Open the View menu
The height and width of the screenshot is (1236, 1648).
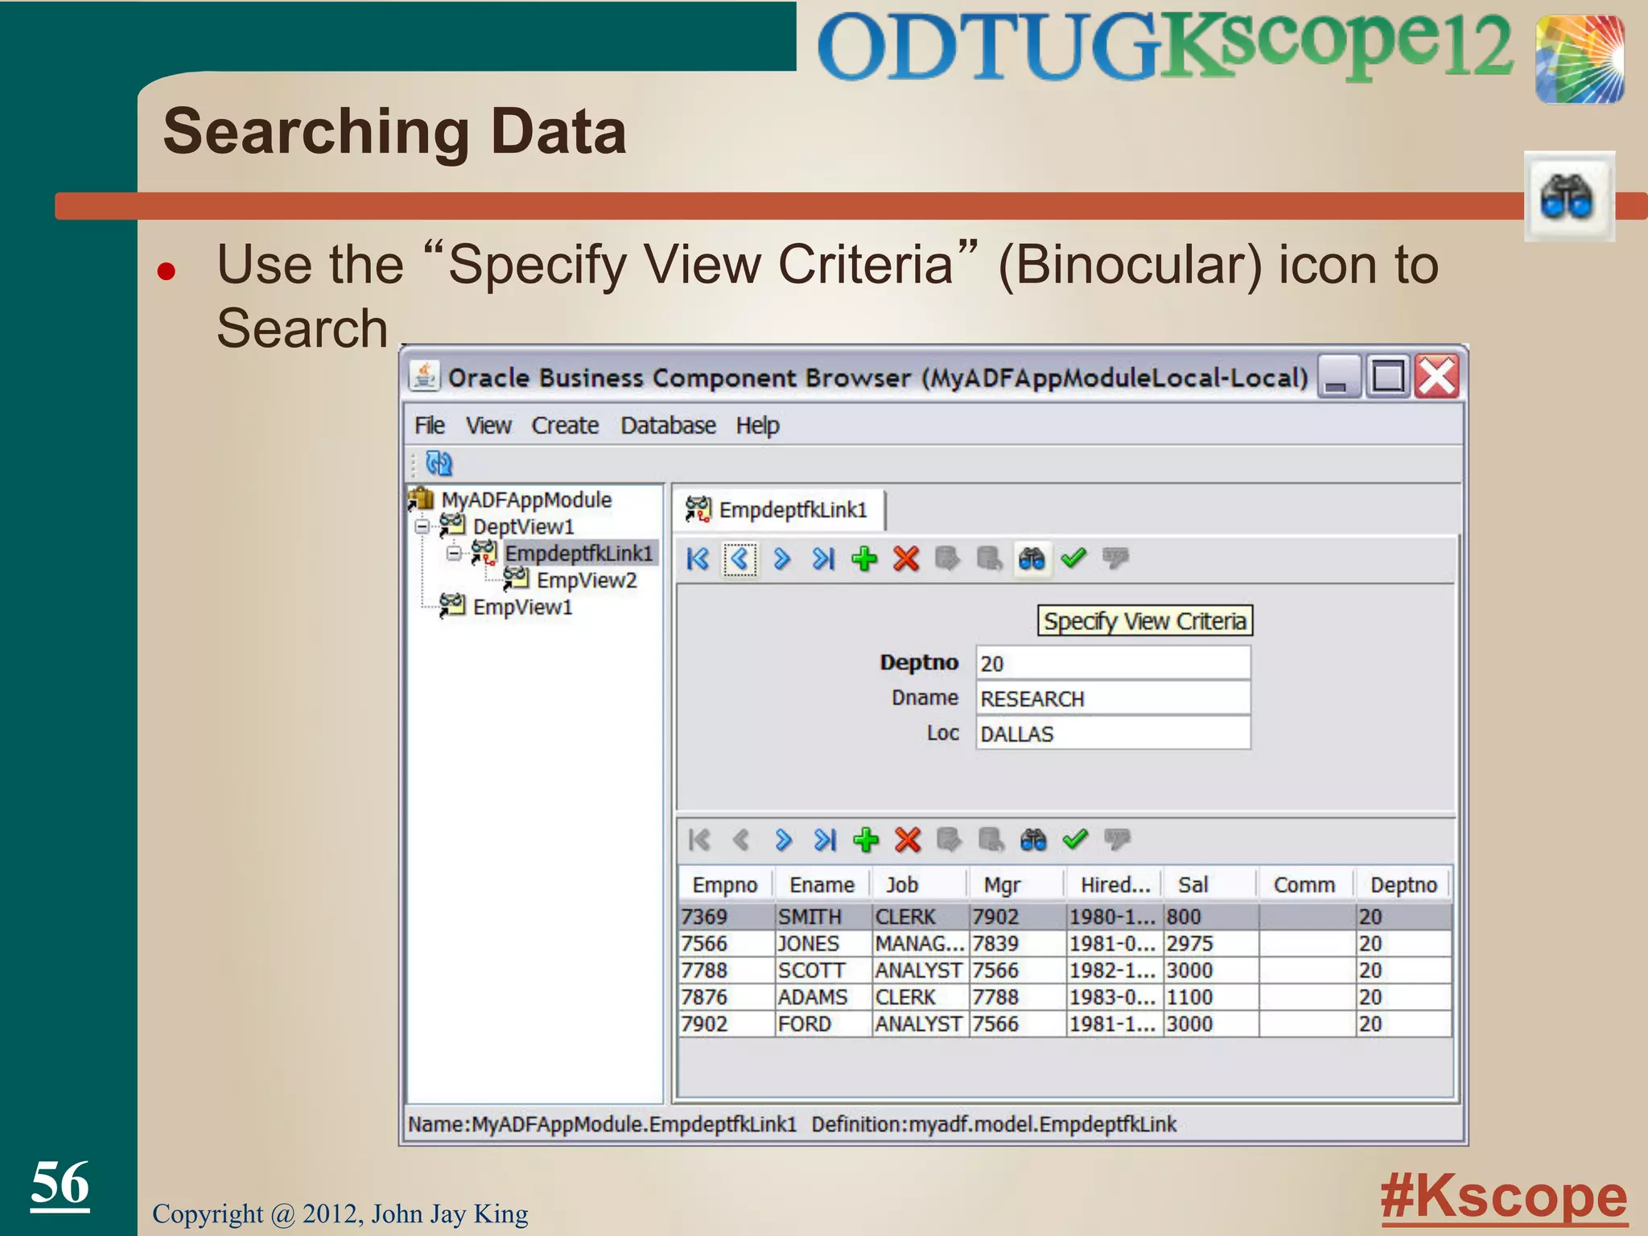[488, 425]
